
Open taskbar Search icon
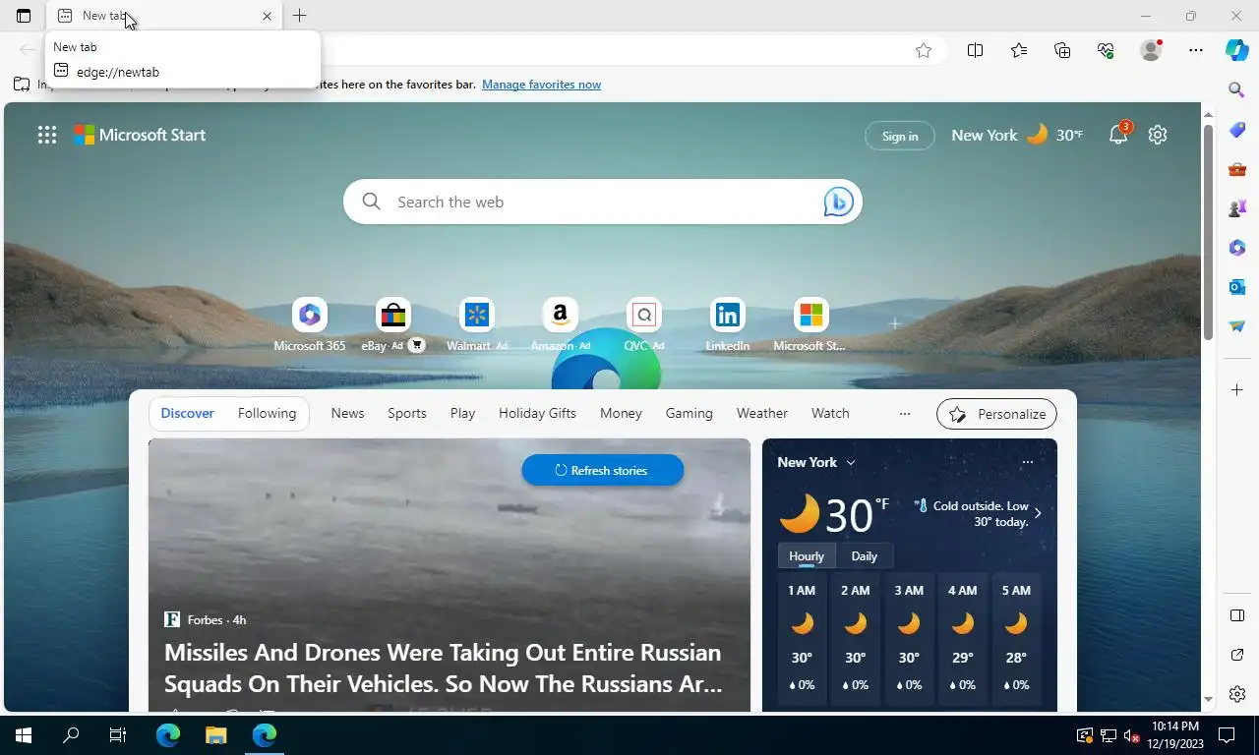click(x=71, y=734)
